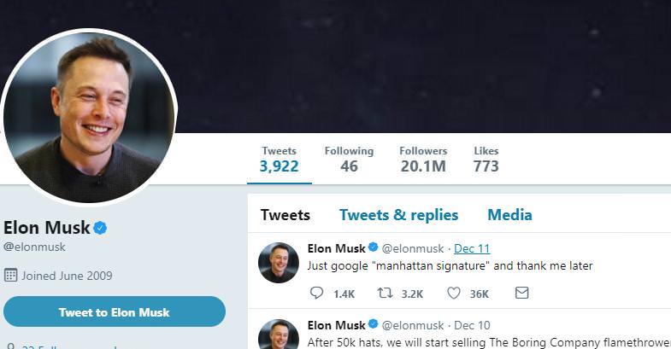This screenshot has width=671, height=349.
Task: Open avatar thumbnail on Dec 11 tweet
Action: (x=279, y=263)
